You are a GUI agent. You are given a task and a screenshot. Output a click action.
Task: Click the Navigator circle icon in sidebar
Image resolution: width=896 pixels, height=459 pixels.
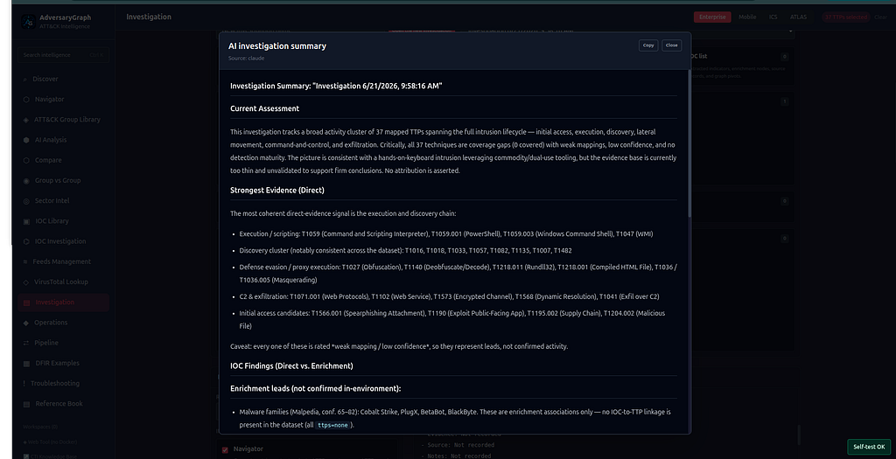(x=25, y=100)
